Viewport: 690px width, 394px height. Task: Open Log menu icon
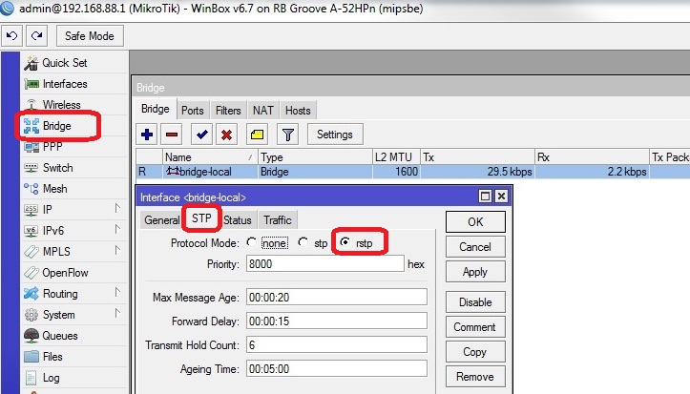pyautogui.click(x=31, y=378)
